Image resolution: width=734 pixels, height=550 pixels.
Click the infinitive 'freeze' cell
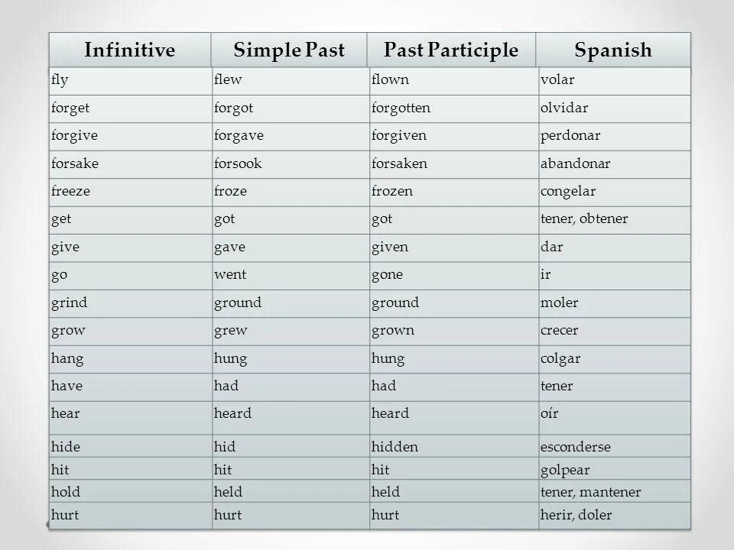[x=131, y=192]
